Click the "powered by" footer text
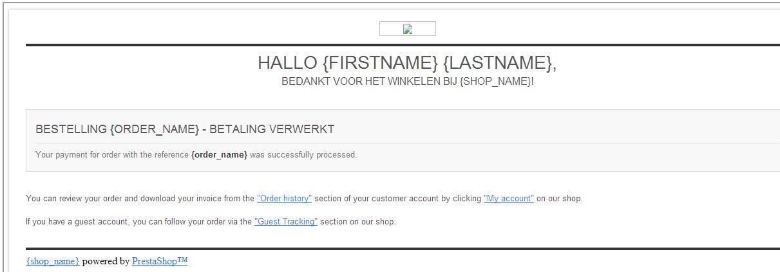 (x=106, y=261)
